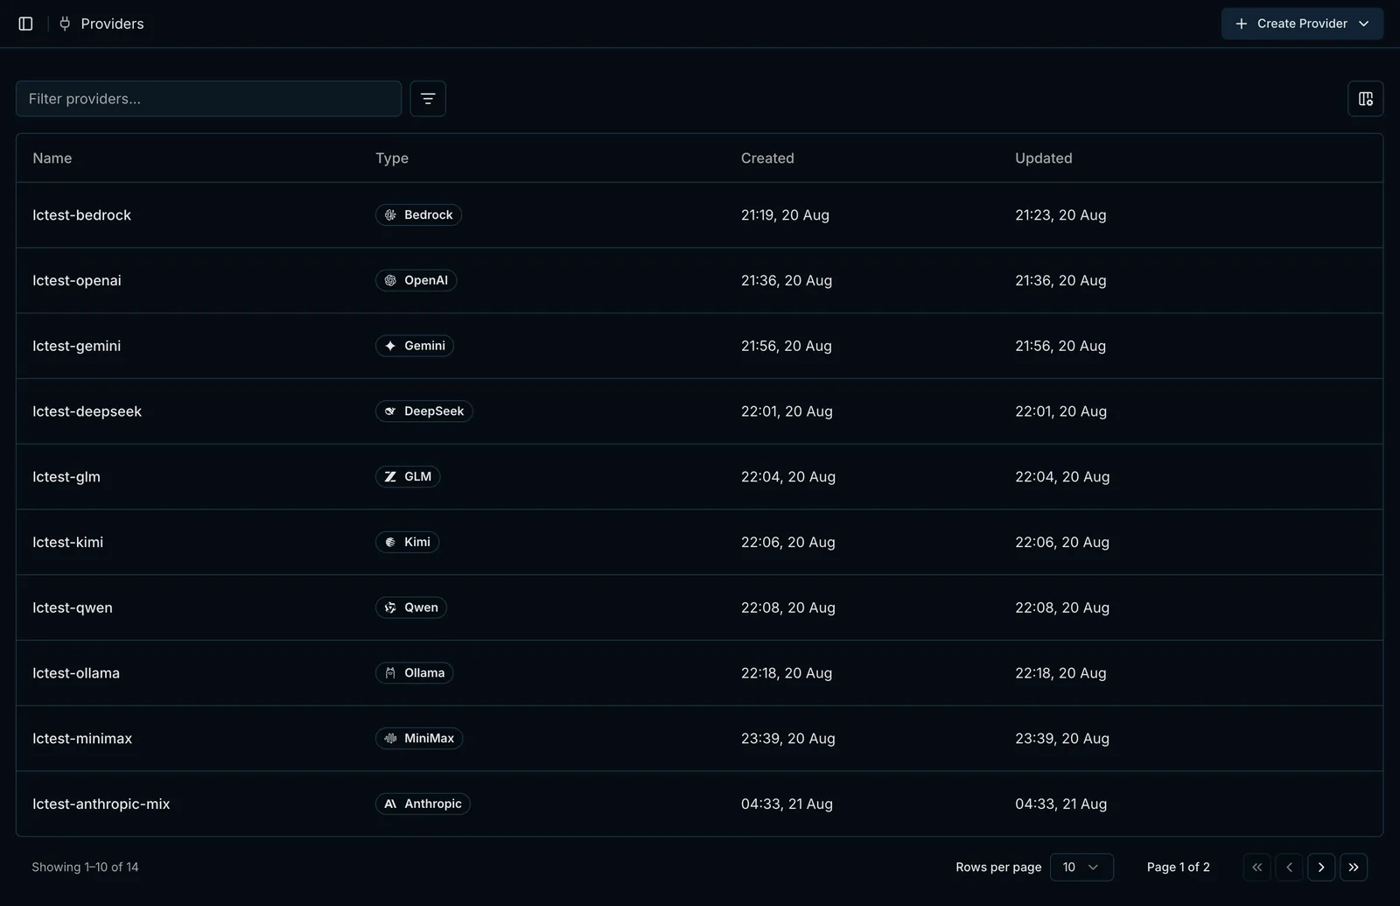1400x906 pixels.
Task: Click the Kimi type badge
Action: [407, 542]
